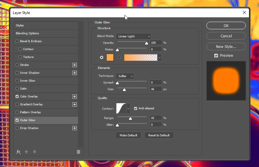
Task: Move effect down with the down arrow
Action: click(x=34, y=152)
